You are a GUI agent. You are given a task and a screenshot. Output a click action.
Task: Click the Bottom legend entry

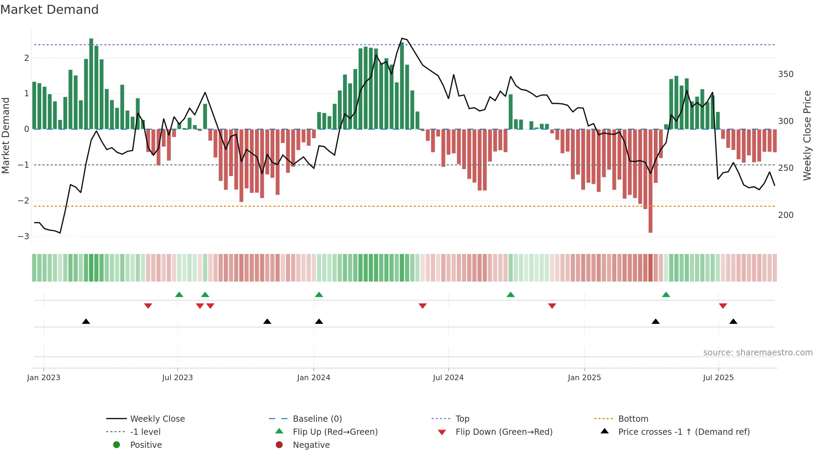[x=621, y=419]
